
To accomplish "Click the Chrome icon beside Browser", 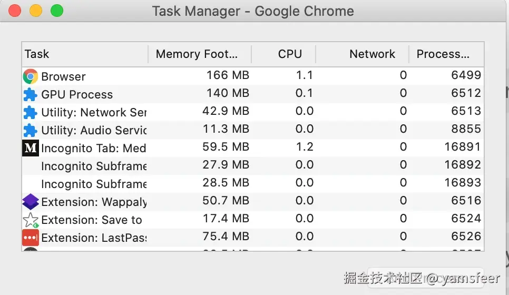I will tap(31, 76).
